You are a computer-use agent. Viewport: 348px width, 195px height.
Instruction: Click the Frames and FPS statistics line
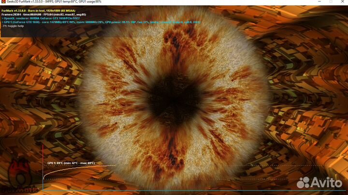43,14
